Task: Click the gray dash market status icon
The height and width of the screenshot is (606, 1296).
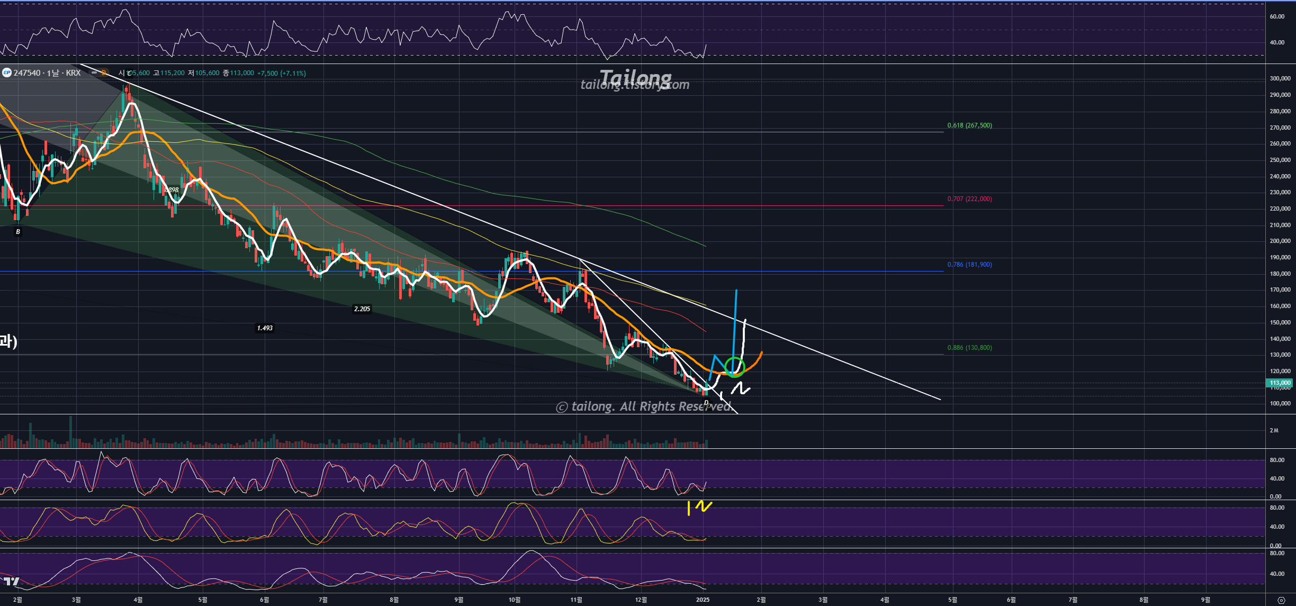Action: [94, 73]
